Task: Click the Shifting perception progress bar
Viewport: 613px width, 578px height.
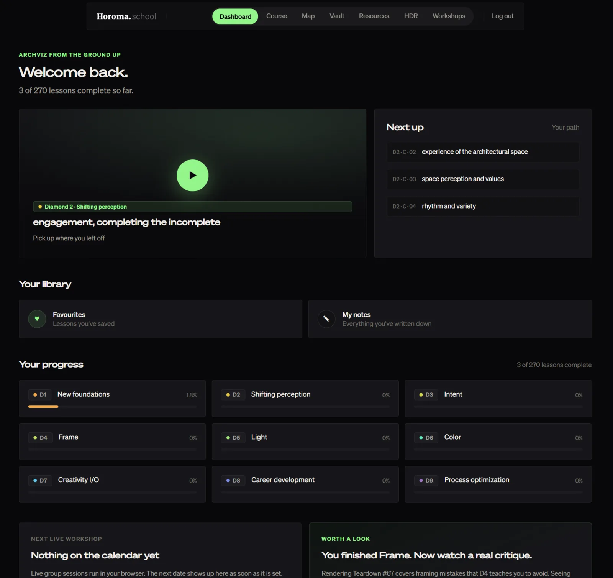Action: click(x=305, y=406)
